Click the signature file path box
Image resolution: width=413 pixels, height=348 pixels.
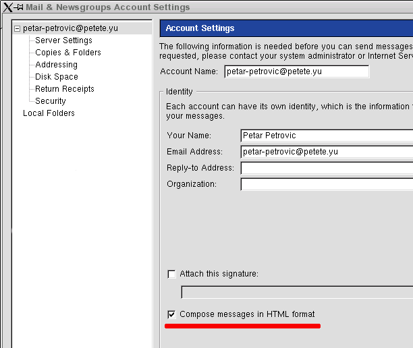tap(297, 292)
